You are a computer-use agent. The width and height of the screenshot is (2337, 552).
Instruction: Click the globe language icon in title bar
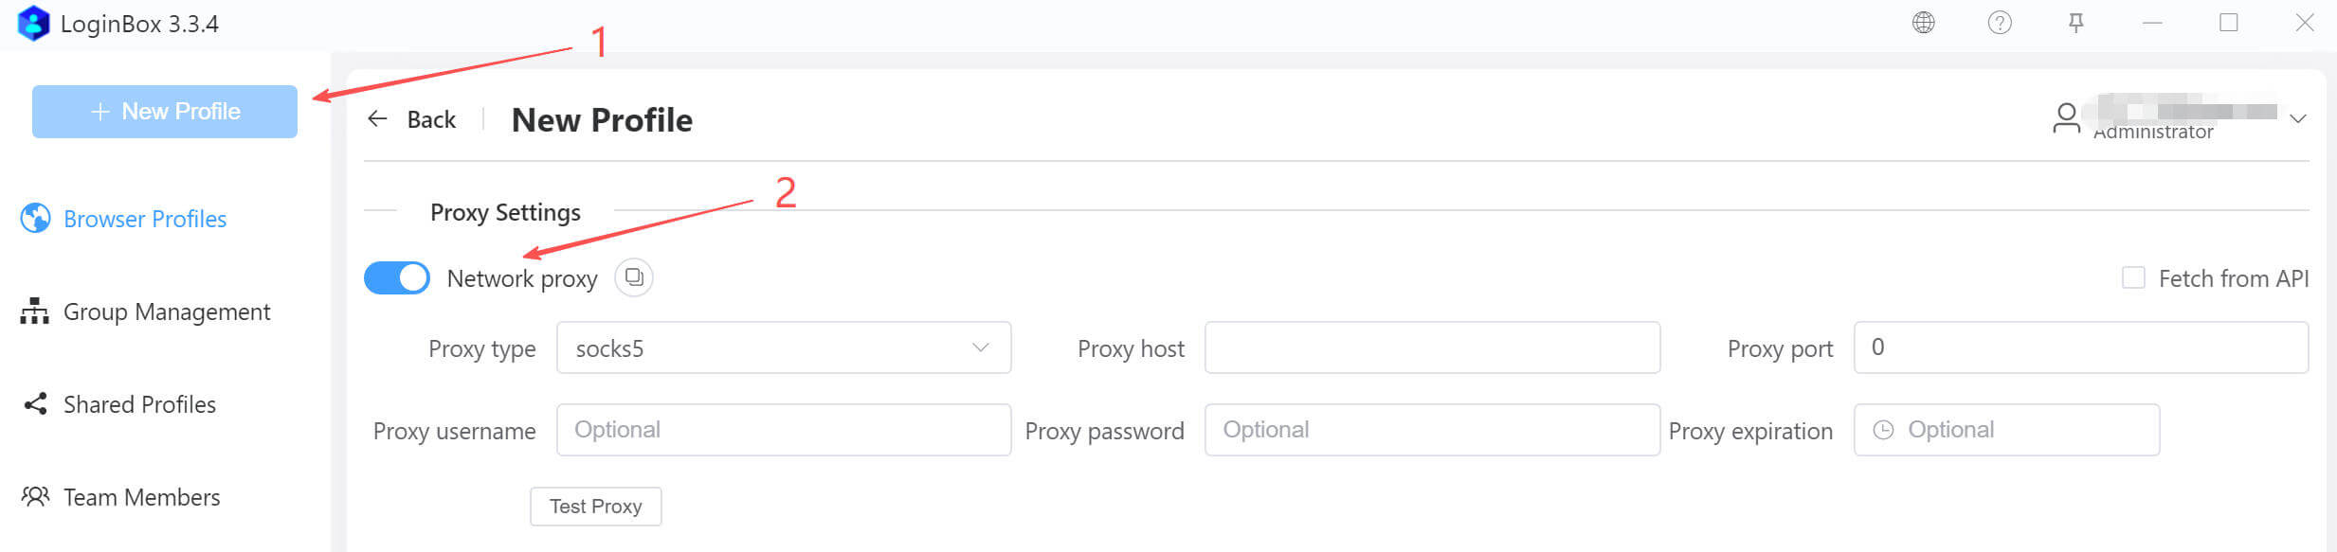(1923, 23)
